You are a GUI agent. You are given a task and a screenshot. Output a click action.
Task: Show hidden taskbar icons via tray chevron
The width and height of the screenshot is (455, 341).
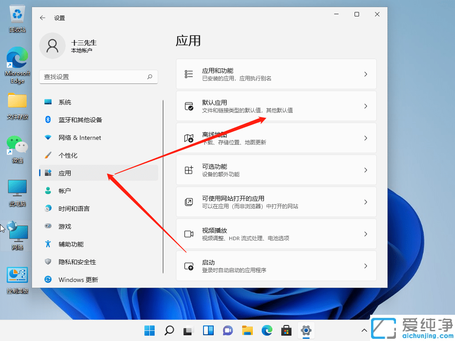point(364,330)
